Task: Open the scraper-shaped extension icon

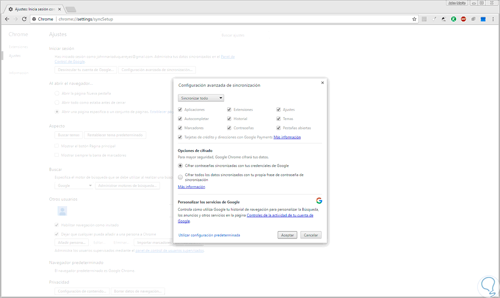Action: [434, 19]
